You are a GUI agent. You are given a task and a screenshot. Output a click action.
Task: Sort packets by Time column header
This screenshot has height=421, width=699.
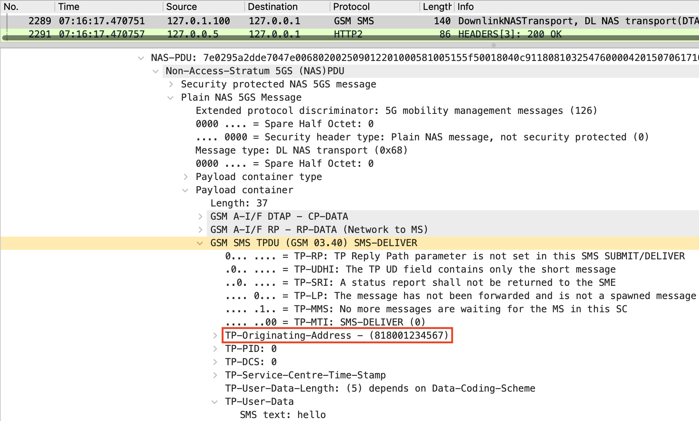click(69, 7)
